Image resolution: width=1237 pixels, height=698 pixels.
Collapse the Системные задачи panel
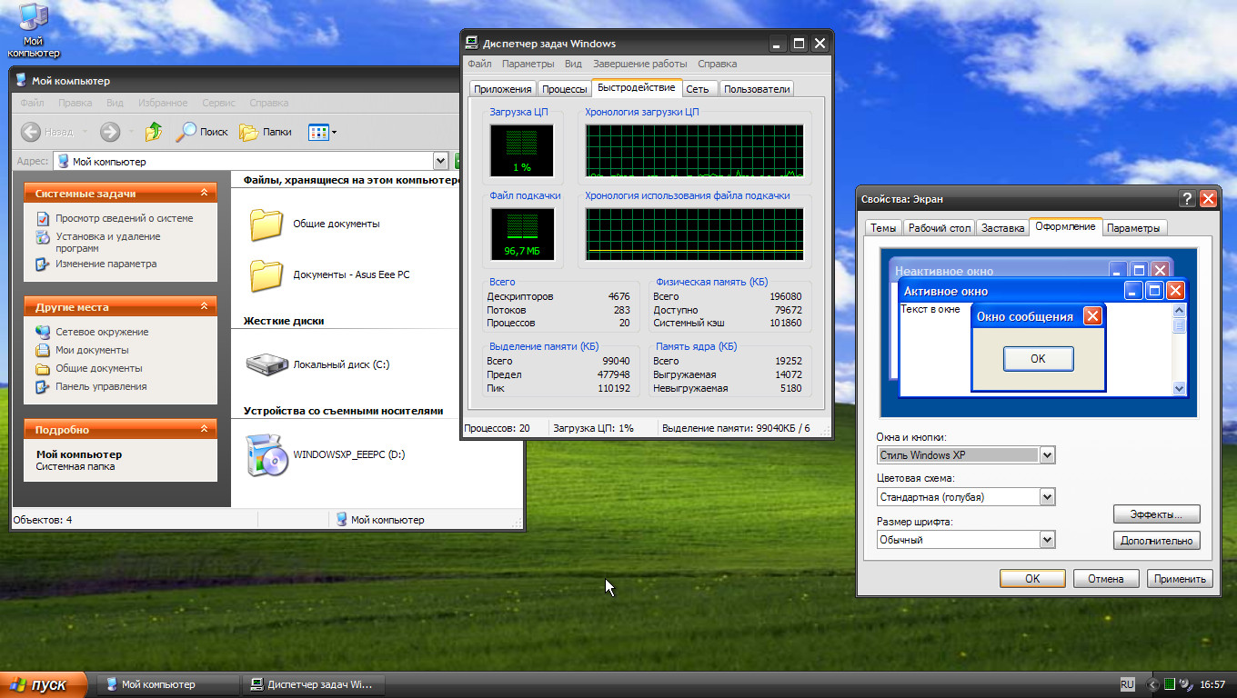pos(204,194)
